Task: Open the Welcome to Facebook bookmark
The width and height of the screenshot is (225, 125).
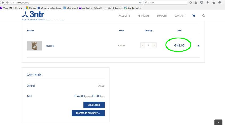Action: coord(50,8)
